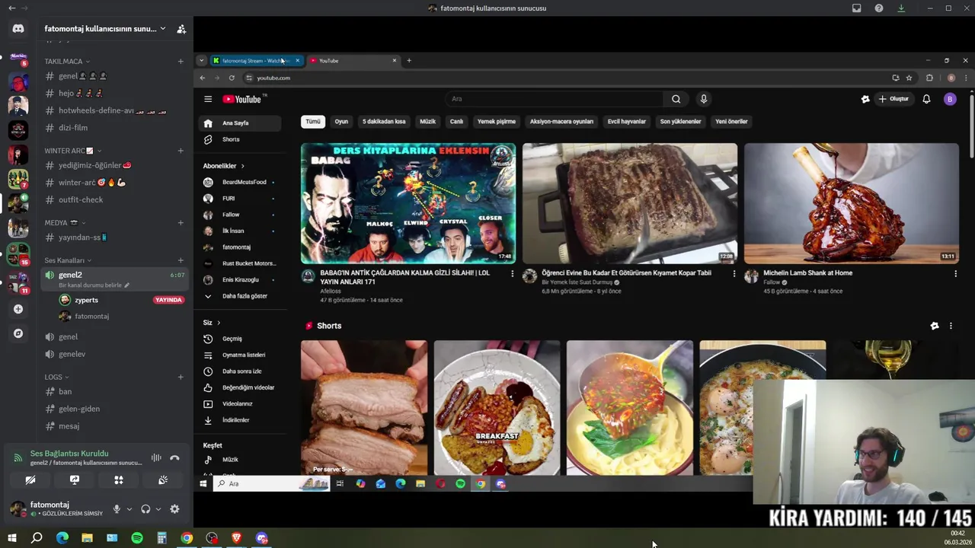
Task: Open more options for Shorts shelf
Action: [951, 326]
